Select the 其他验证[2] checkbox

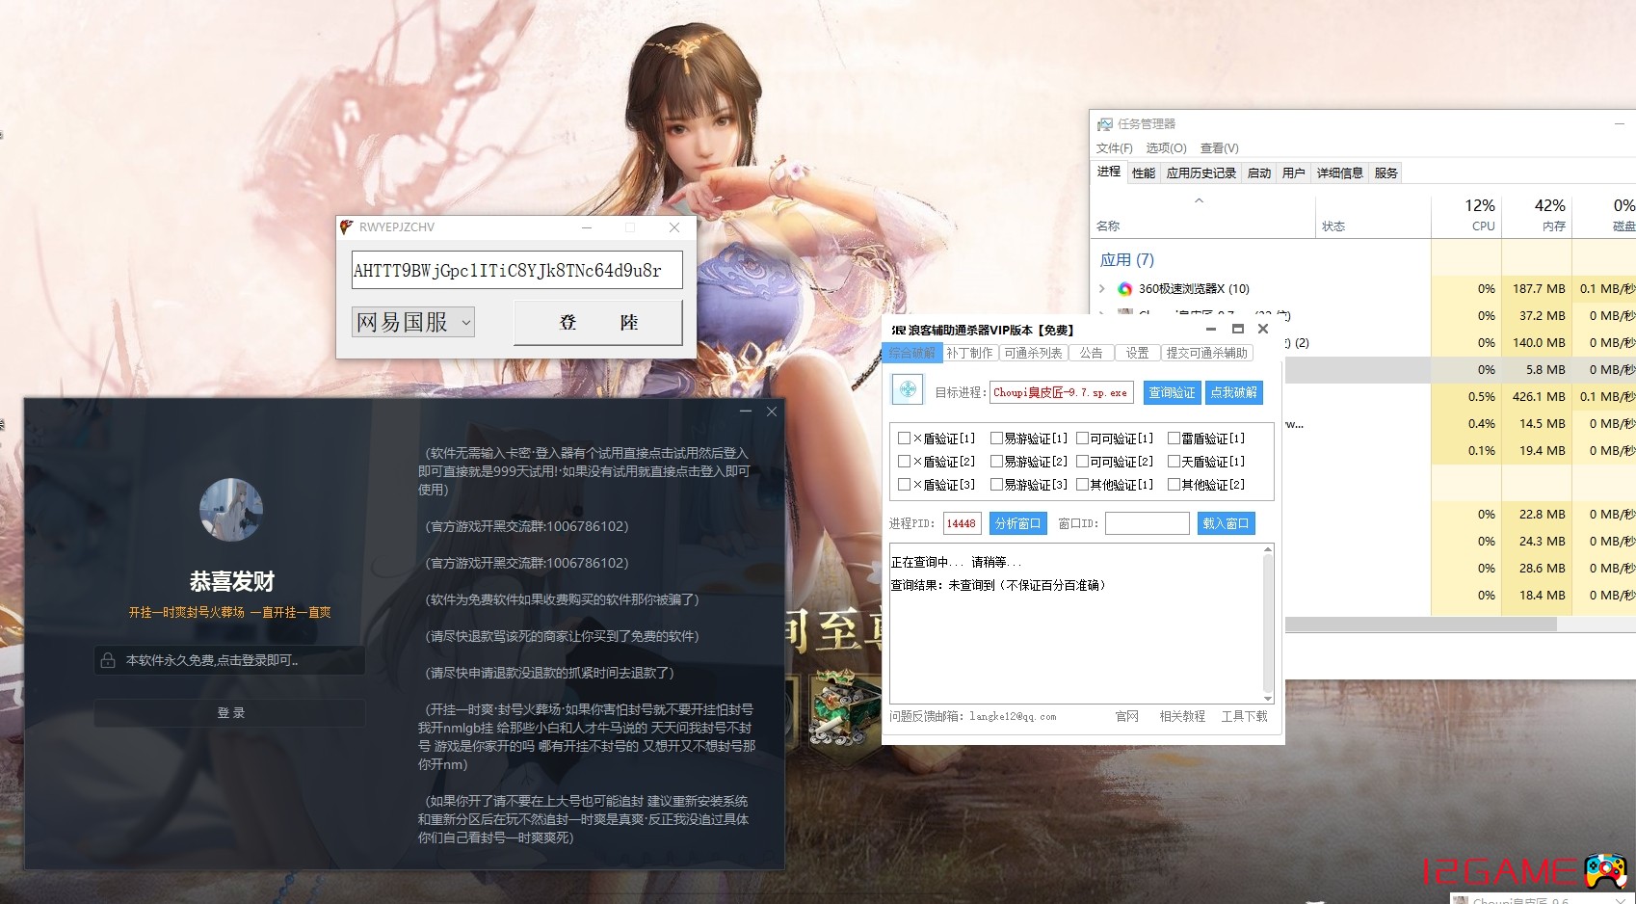pyautogui.click(x=1174, y=485)
